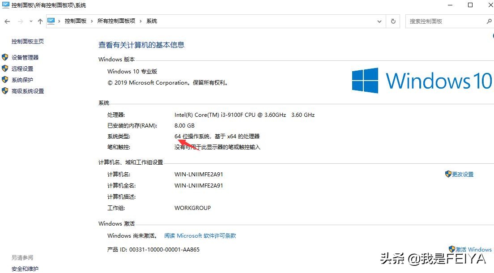This screenshot has height=273, width=494.
Task: Go back with the back arrow
Action: 7,21
